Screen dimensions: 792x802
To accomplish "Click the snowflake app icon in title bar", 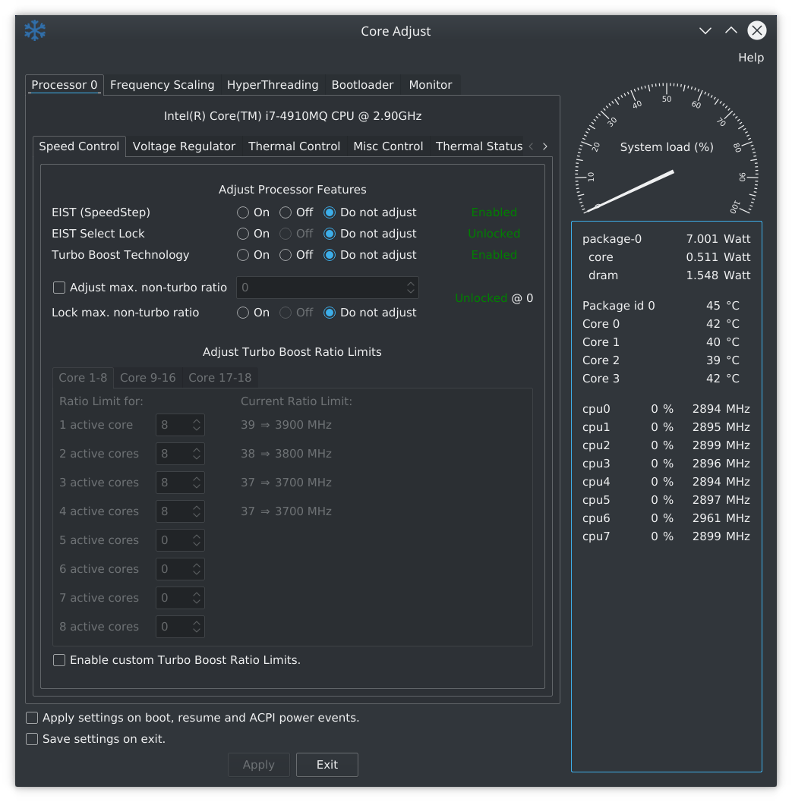I will pos(35,31).
